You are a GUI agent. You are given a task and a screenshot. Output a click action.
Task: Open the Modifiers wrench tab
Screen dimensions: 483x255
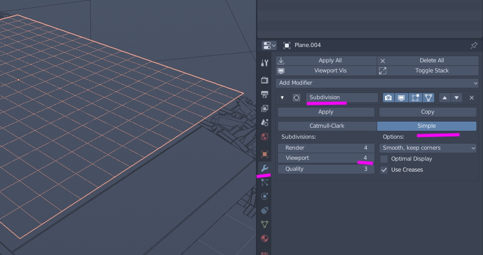click(x=264, y=168)
